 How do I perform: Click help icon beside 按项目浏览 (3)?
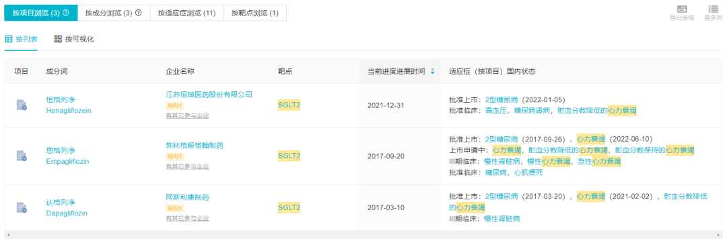click(x=66, y=13)
